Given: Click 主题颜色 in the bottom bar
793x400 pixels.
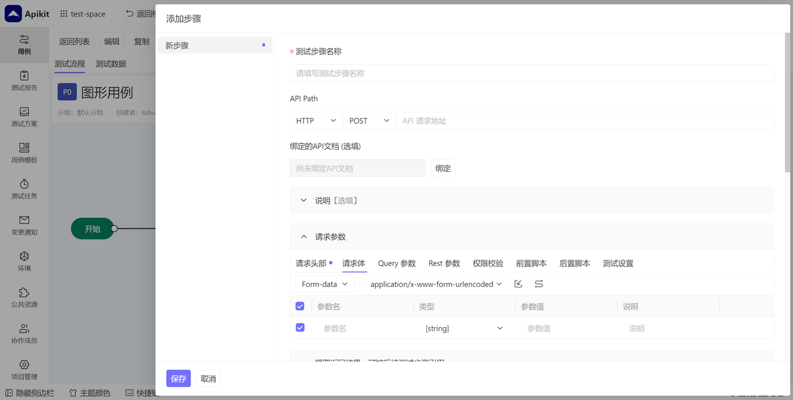Looking at the screenshot, I should [90, 393].
